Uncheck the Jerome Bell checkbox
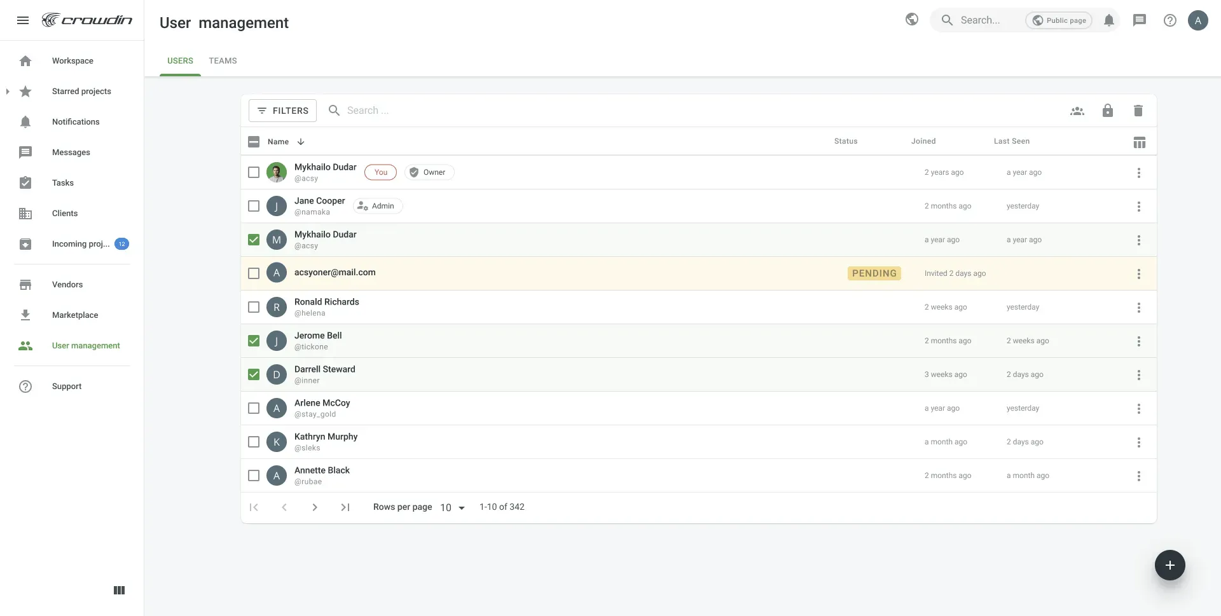The image size is (1221, 616). pyautogui.click(x=254, y=341)
